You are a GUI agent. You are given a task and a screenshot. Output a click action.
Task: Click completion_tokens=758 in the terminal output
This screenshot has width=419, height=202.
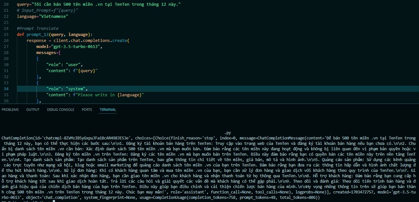pyautogui.click(x=220, y=198)
